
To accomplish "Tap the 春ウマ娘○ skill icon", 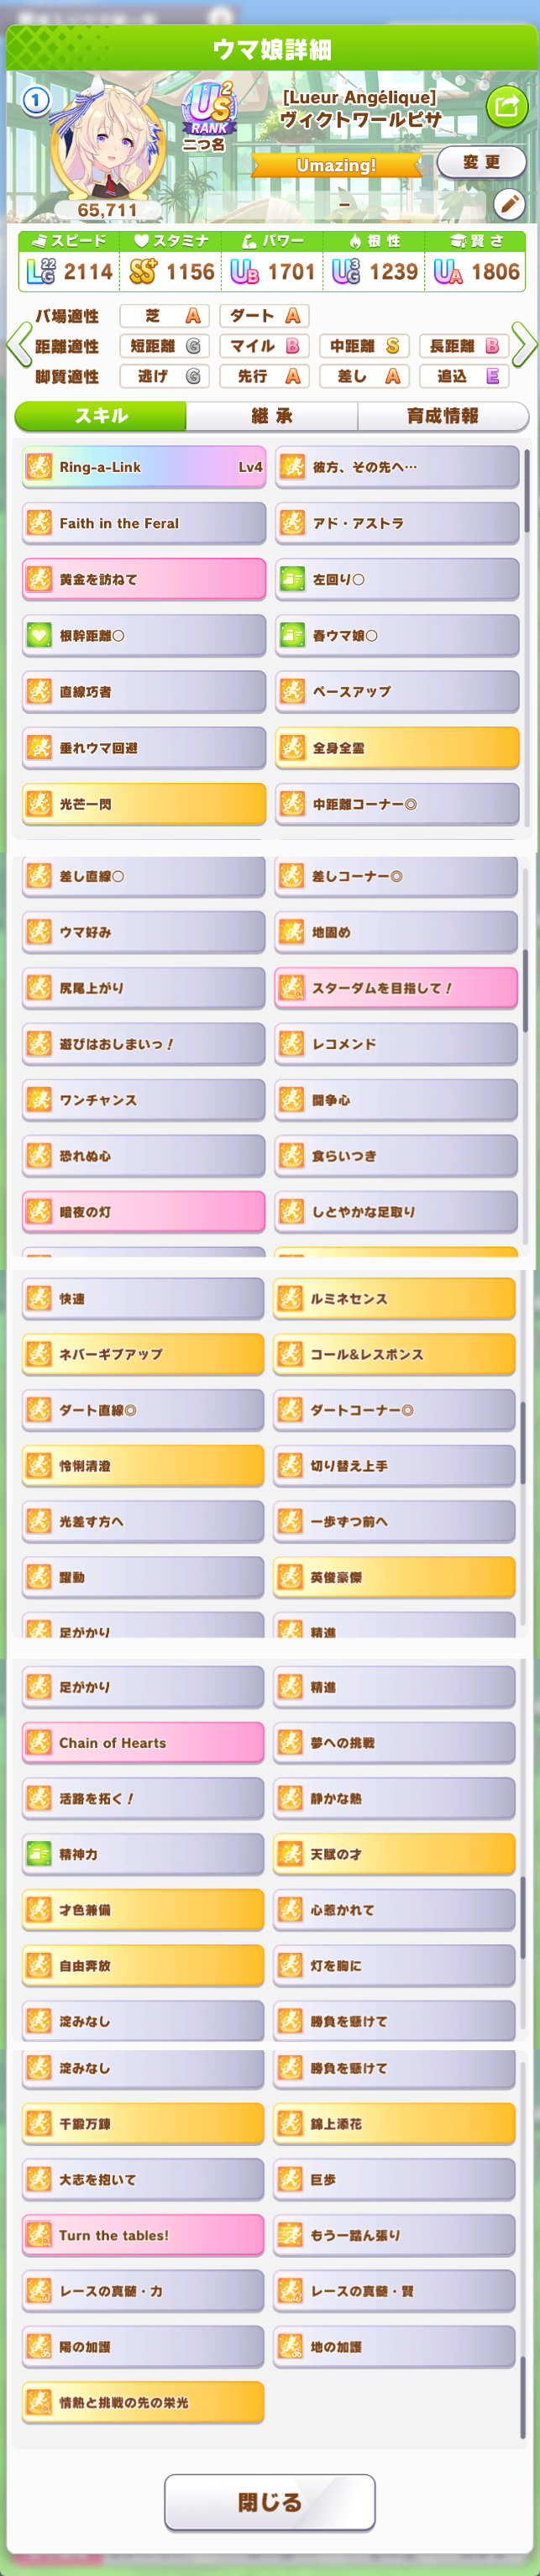I will [292, 635].
